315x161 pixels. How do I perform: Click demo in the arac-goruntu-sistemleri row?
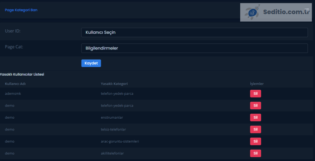pyautogui.click(x=9, y=141)
